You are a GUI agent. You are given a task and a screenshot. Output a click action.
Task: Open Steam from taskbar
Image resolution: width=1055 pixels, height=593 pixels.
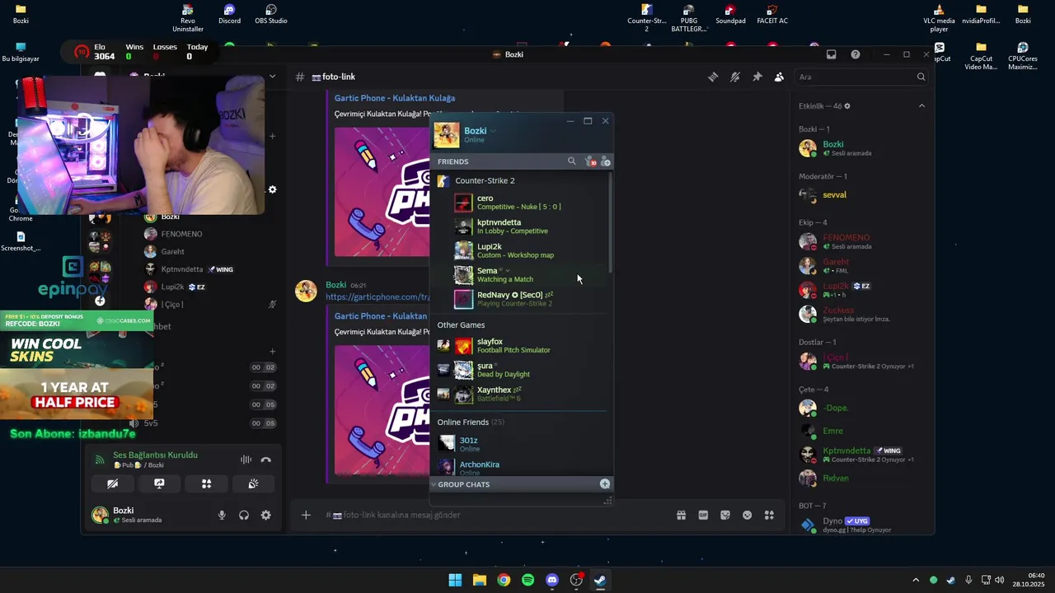[600, 580]
